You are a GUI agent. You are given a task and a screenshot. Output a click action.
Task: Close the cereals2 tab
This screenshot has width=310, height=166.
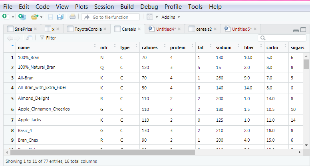pos(215,29)
